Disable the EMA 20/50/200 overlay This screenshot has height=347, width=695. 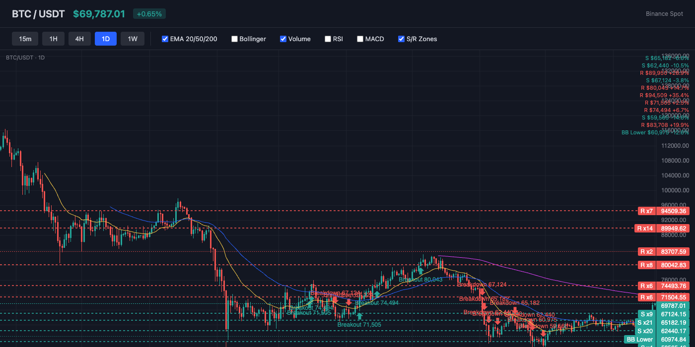165,39
